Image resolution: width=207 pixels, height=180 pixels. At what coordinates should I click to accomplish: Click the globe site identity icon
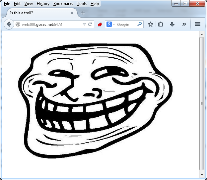pyautogui.click(x=18, y=24)
